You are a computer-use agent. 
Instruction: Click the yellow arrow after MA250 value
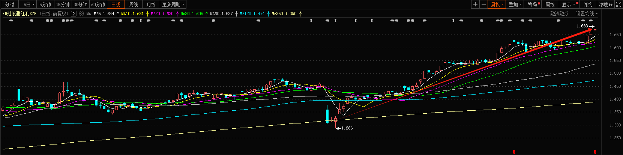point(300,14)
